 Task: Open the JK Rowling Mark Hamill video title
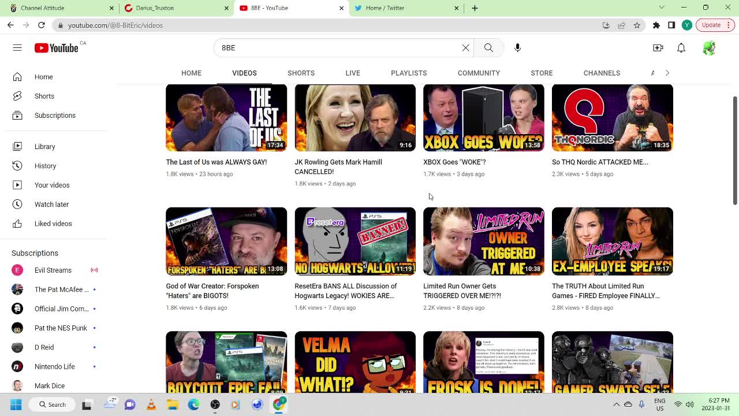pyautogui.click(x=338, y=167)
